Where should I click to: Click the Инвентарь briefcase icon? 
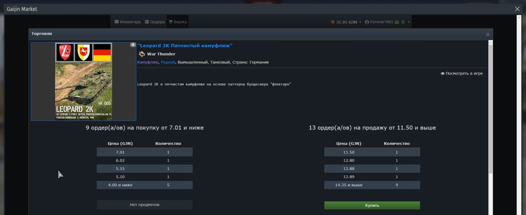pyautogui.click(x=117, y=22)
